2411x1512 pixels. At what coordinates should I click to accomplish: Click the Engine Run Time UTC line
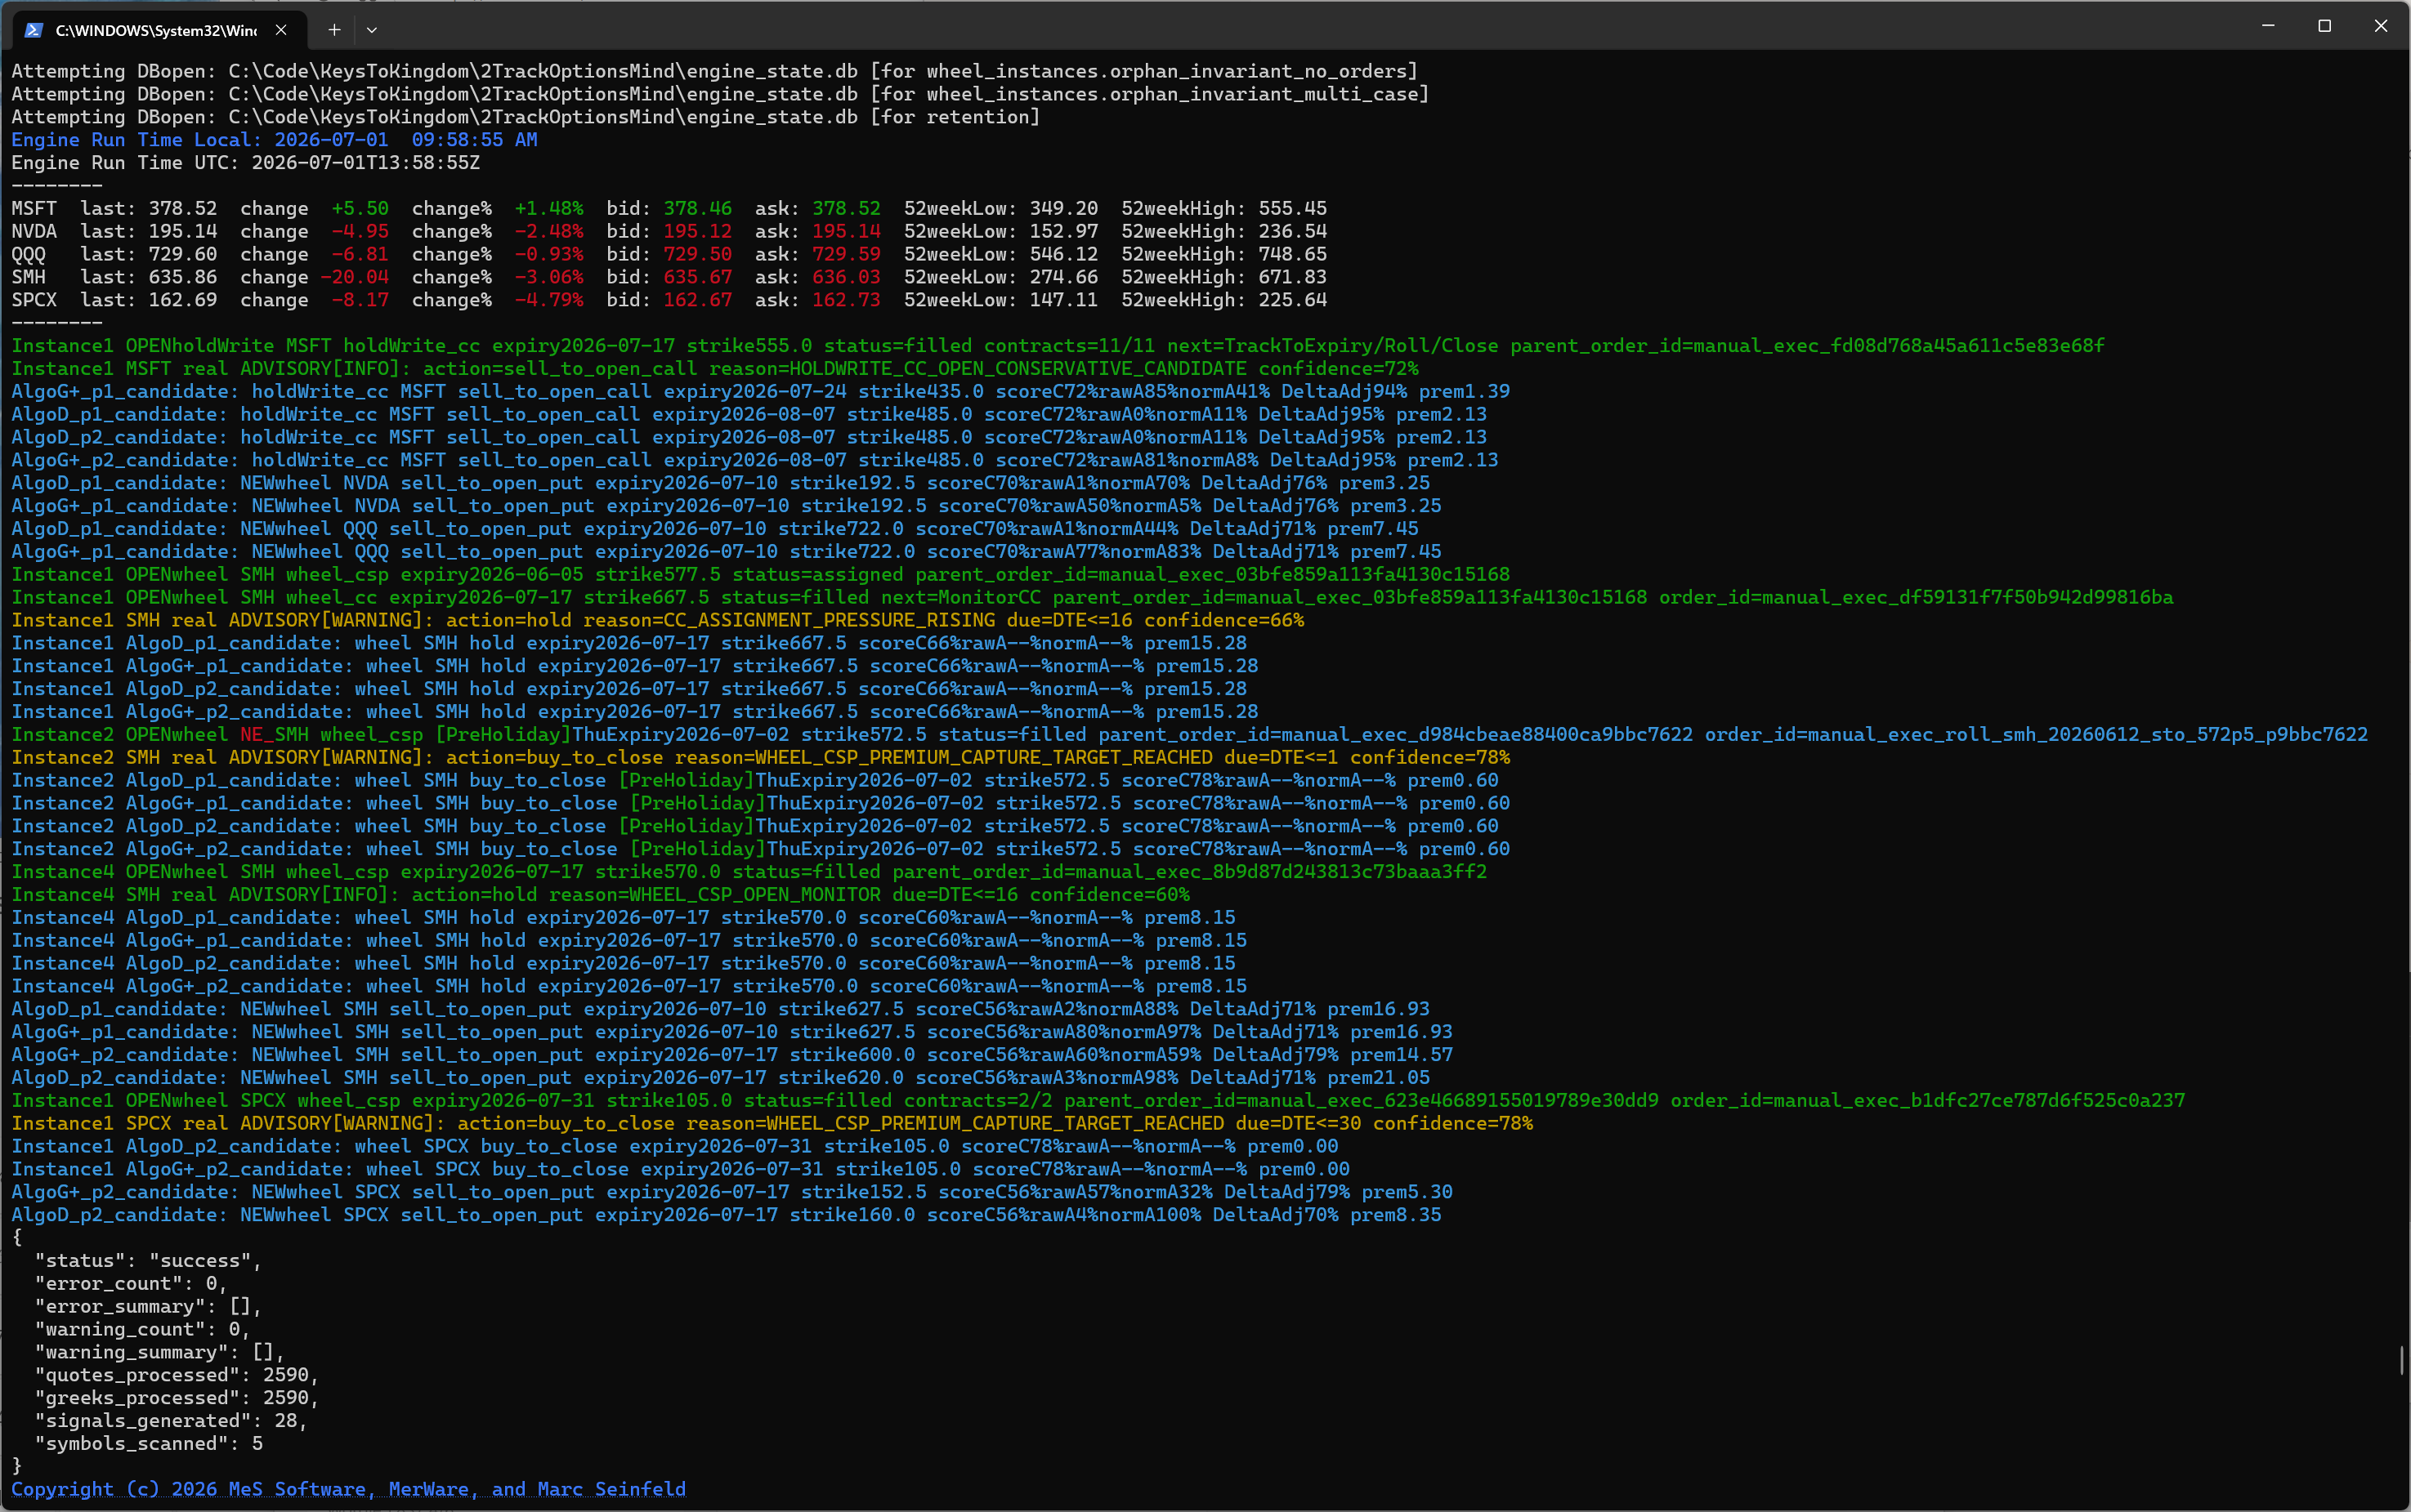(x=245, y=163)
